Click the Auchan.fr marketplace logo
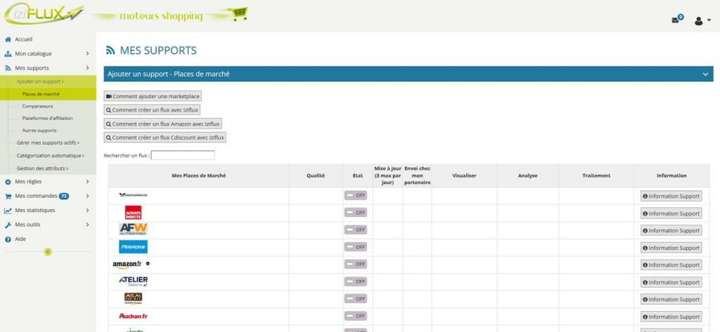 [133, 317]
